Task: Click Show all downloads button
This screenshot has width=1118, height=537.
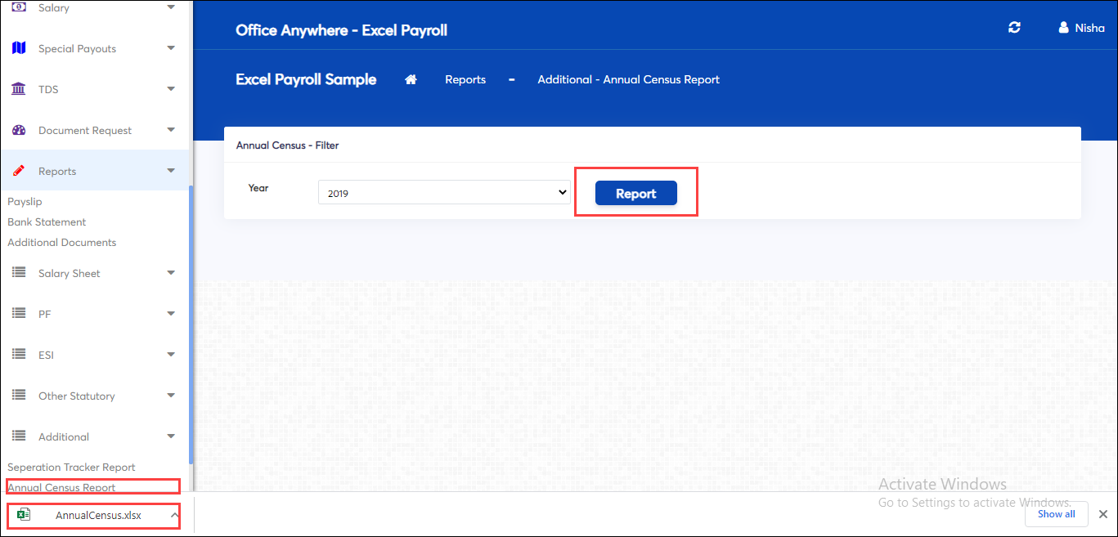Action: coord(1057,514)
